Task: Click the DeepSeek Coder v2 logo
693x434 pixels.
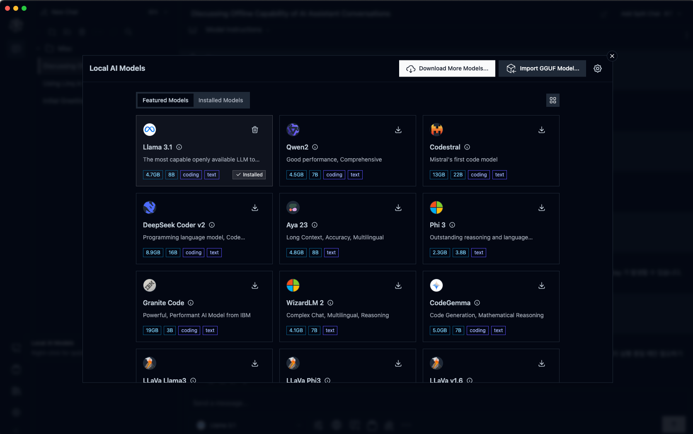Action: point(150,207)
